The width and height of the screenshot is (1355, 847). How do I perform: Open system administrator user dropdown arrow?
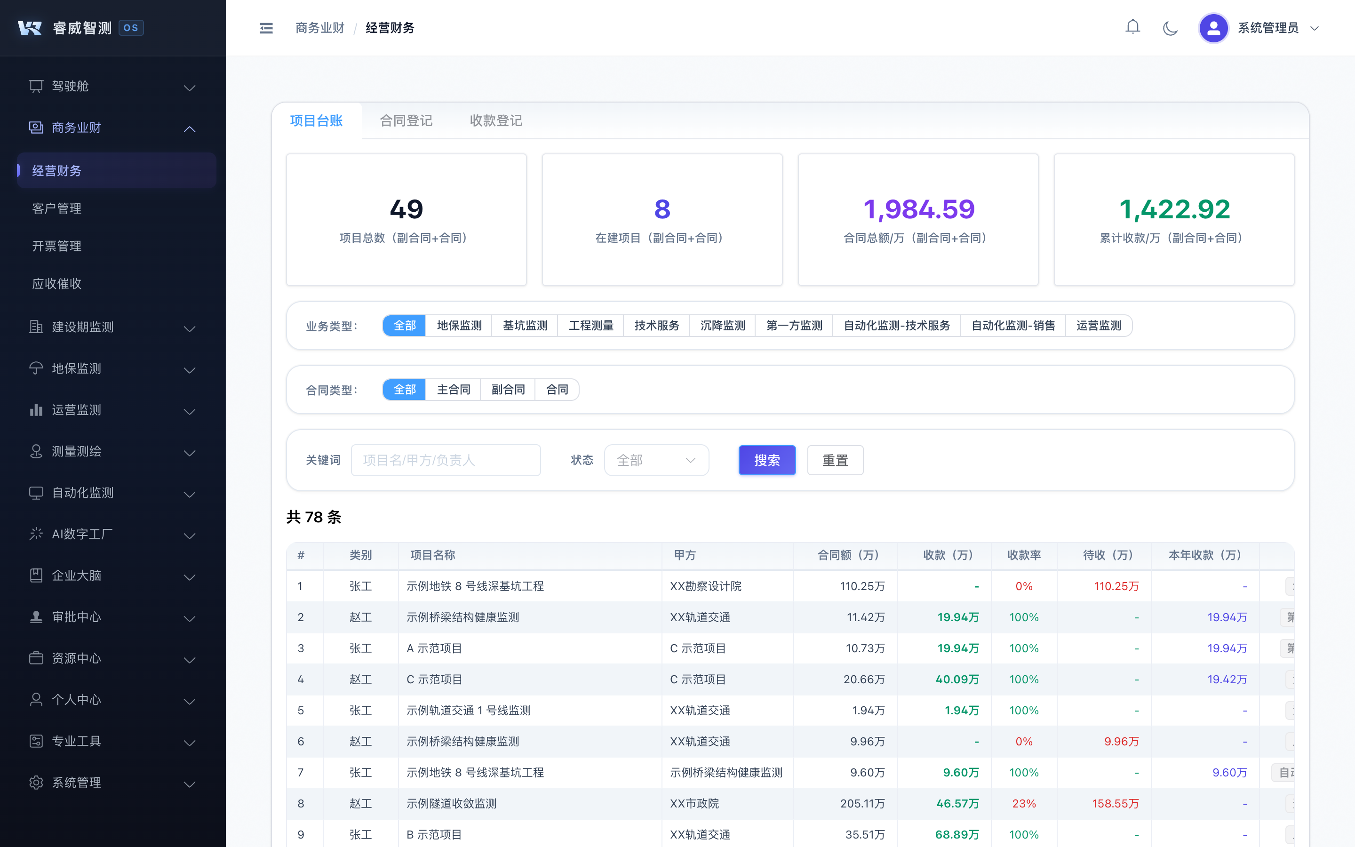pyautogui.click(x=1315, y=29)
